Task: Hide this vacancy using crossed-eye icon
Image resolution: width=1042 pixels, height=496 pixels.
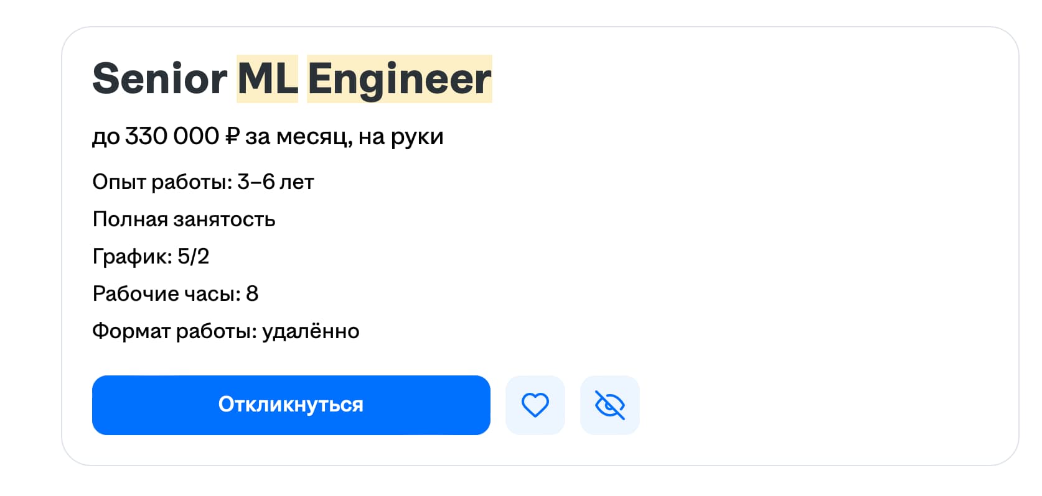Action: click(609, 405)
